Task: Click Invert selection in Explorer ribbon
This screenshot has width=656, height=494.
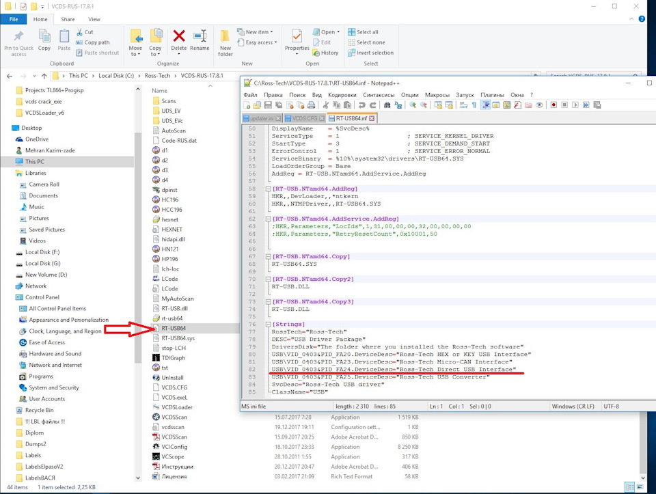Action: tap(370, 53)
